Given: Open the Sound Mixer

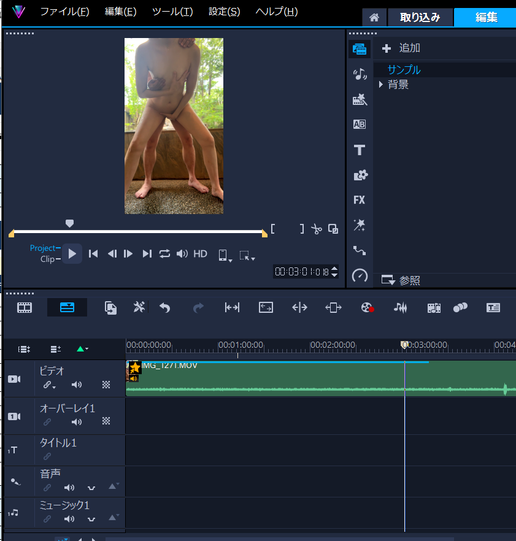Looking at the screenshot, I should 401,307.
